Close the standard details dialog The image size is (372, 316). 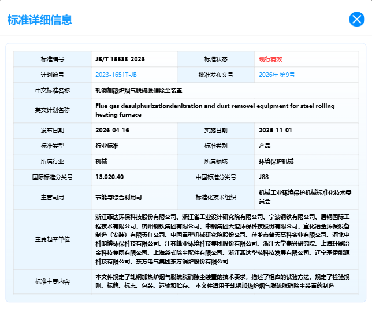356,19
